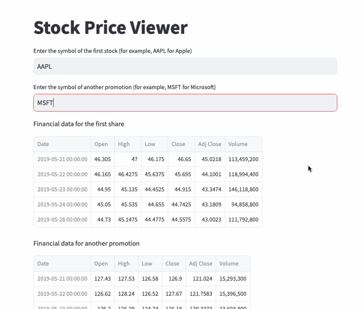363x309 pixels.
Task: Click Adj Close header in another promotion table
Action: click(201, 264)
